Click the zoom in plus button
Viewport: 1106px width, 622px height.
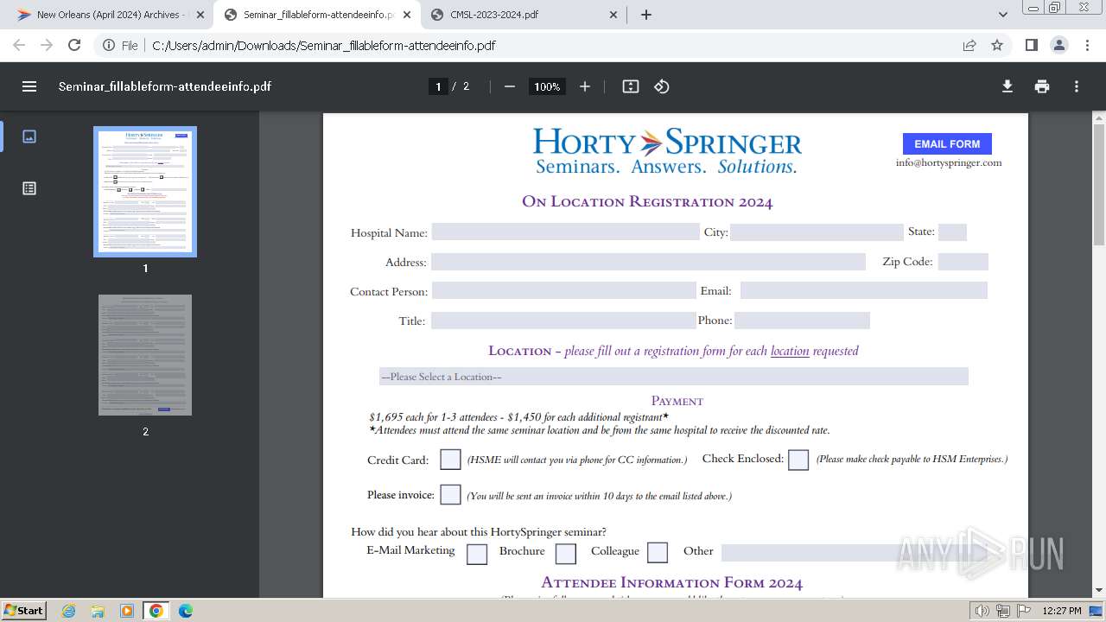point(585,86)
